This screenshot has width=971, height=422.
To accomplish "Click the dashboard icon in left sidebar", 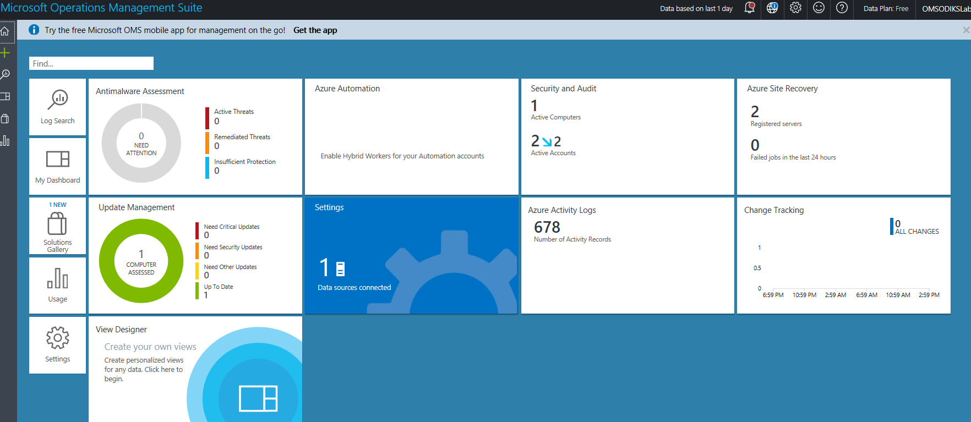I will tap(5, 96).
